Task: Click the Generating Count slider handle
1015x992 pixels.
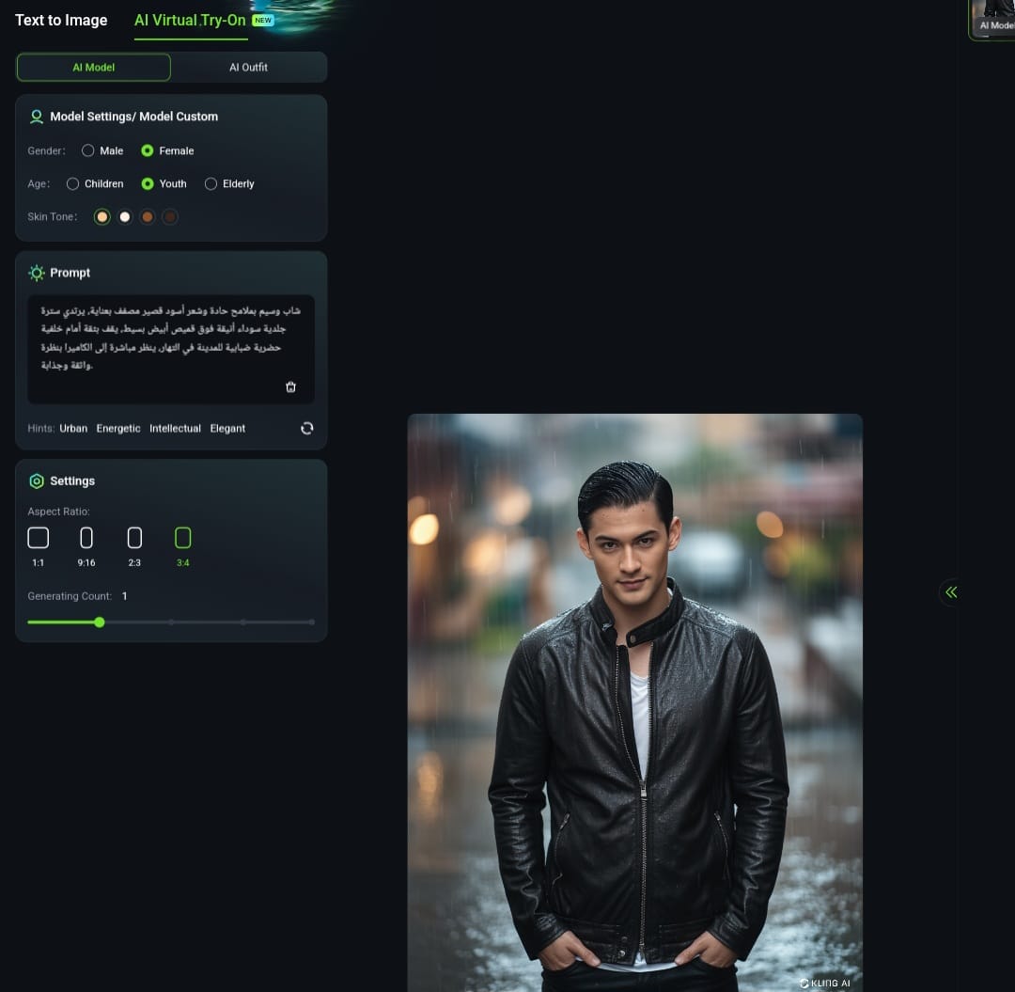Action: [100, 622]
